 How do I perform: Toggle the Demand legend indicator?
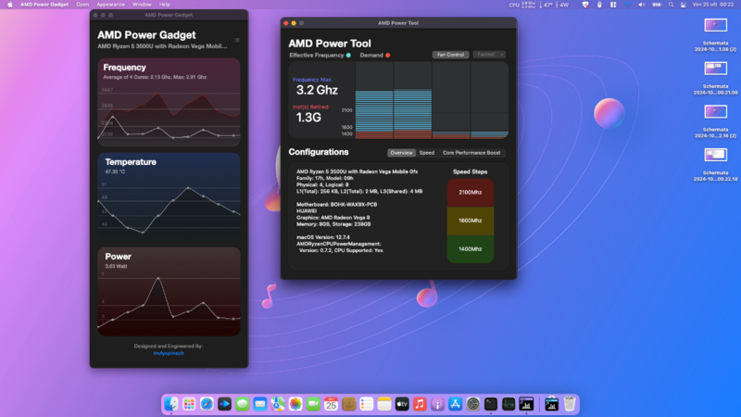click(x=387, y=56)
